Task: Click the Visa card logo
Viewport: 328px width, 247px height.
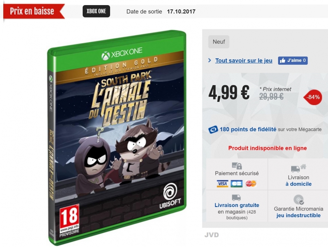Action: (x=222, y=184)
